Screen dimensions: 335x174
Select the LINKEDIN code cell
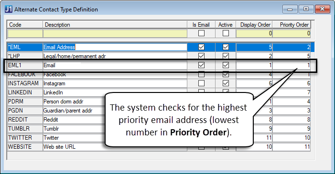click(x=25, y=92)
